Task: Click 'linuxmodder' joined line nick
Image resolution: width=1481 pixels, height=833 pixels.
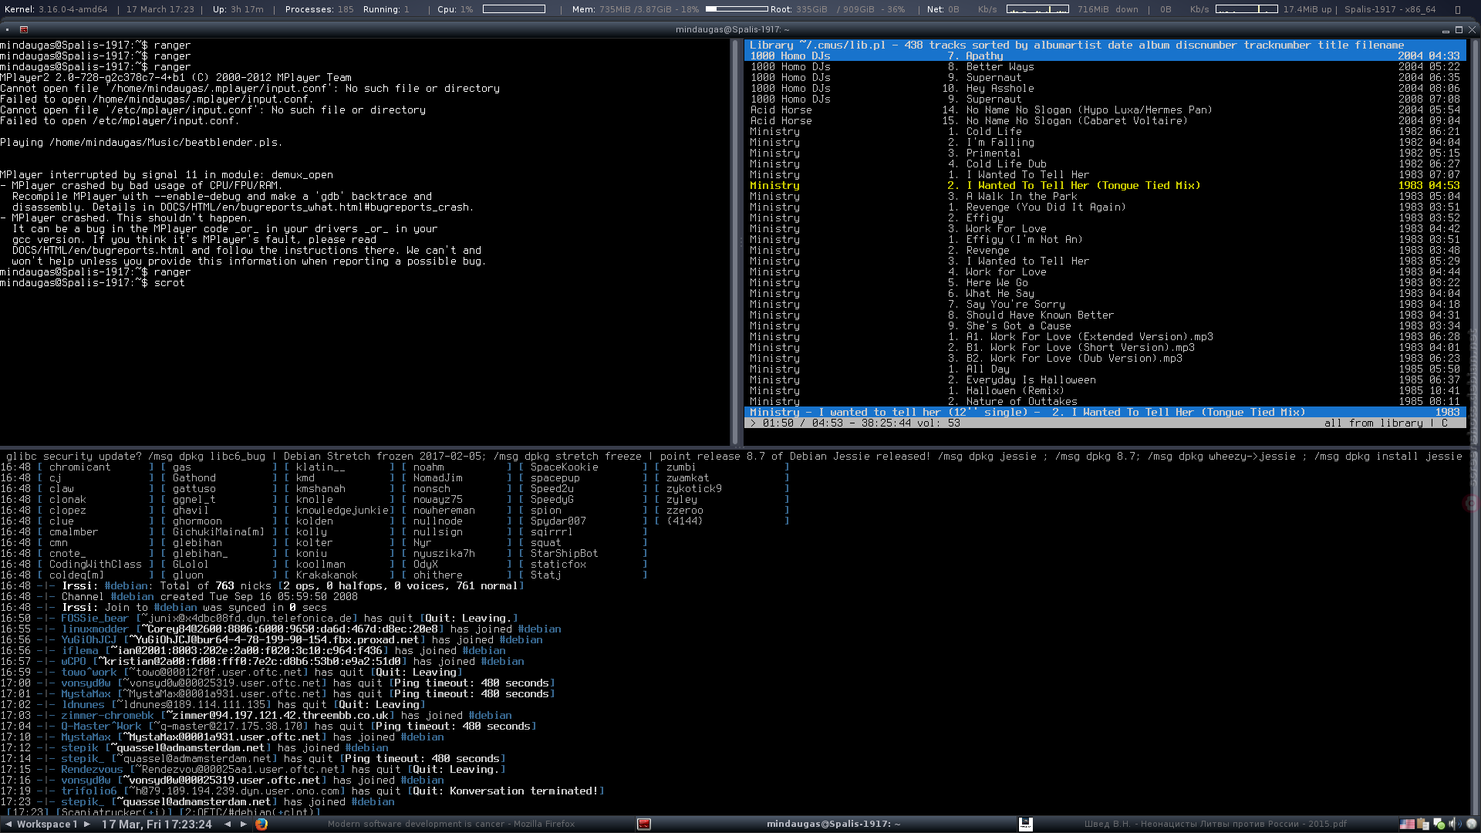Action: tap(95, 629)
